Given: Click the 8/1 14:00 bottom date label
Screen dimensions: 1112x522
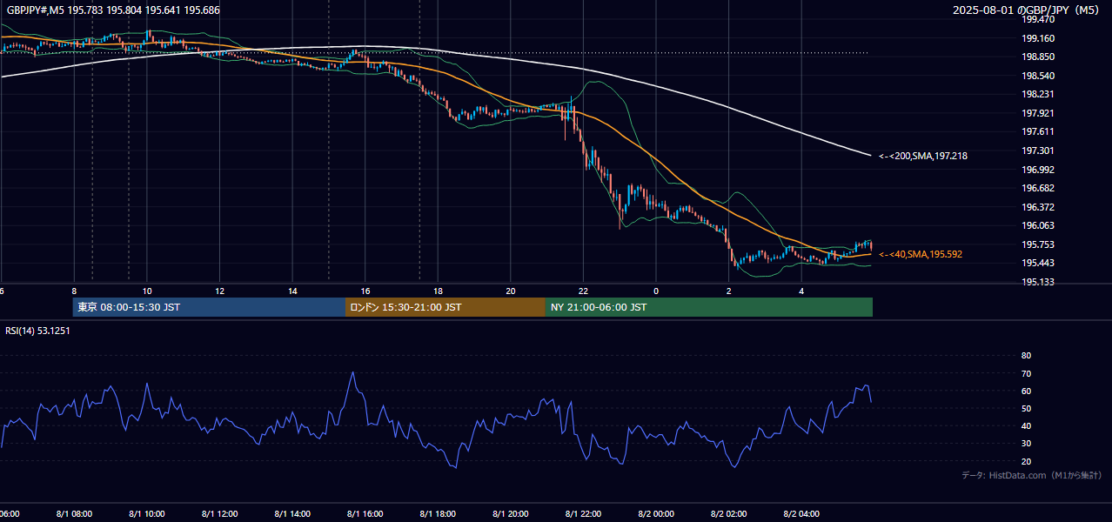Looking at the screenshot, I should (292, 514).
